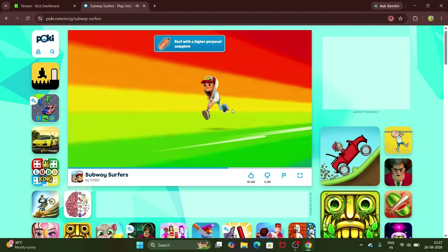This screenshot has height=252, width=448.
Task: Switch the ENG IN input language
Action: click(391, 245)
